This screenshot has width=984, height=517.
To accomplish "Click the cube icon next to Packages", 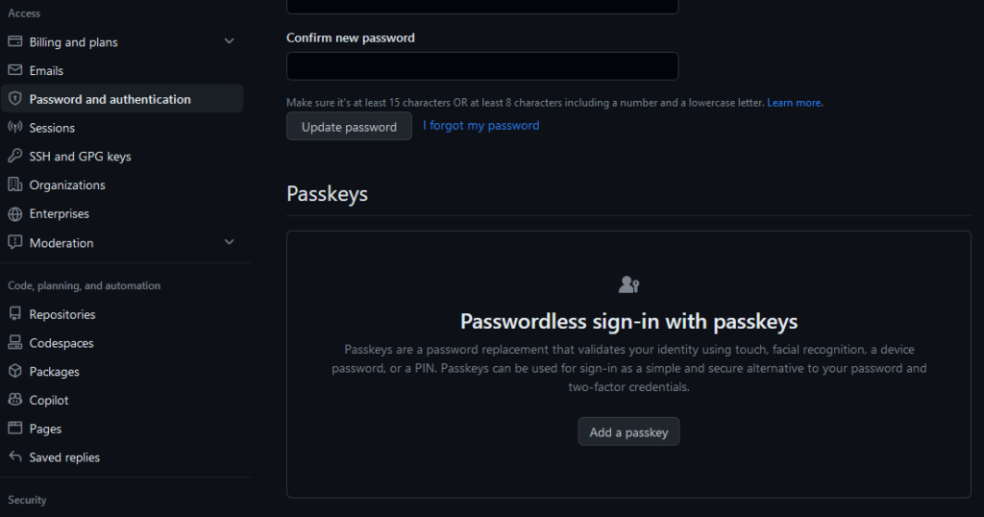I will 15,371.
